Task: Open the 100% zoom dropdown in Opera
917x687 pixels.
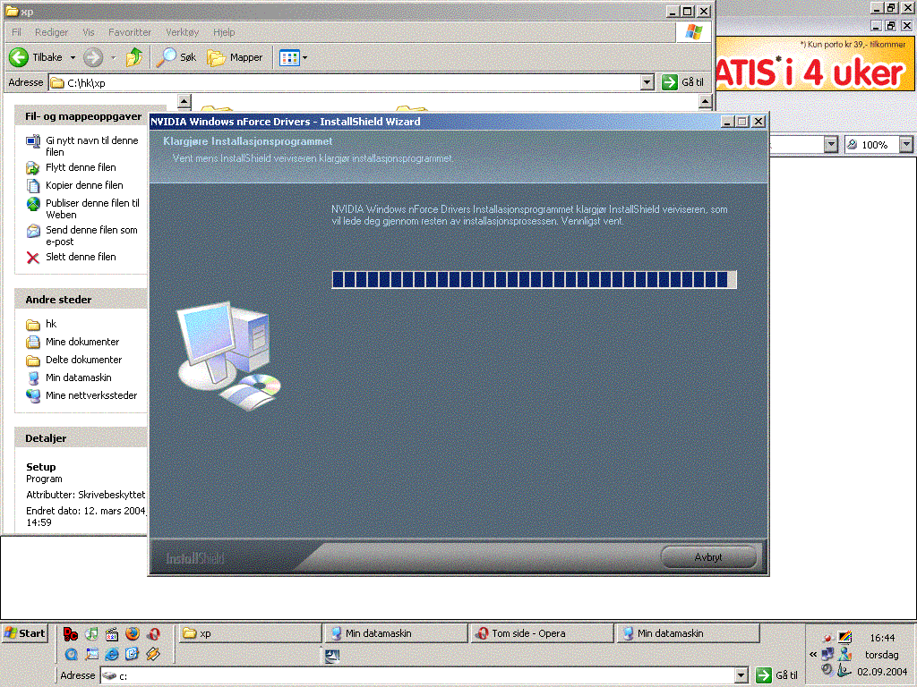Action: click(906, 144)
